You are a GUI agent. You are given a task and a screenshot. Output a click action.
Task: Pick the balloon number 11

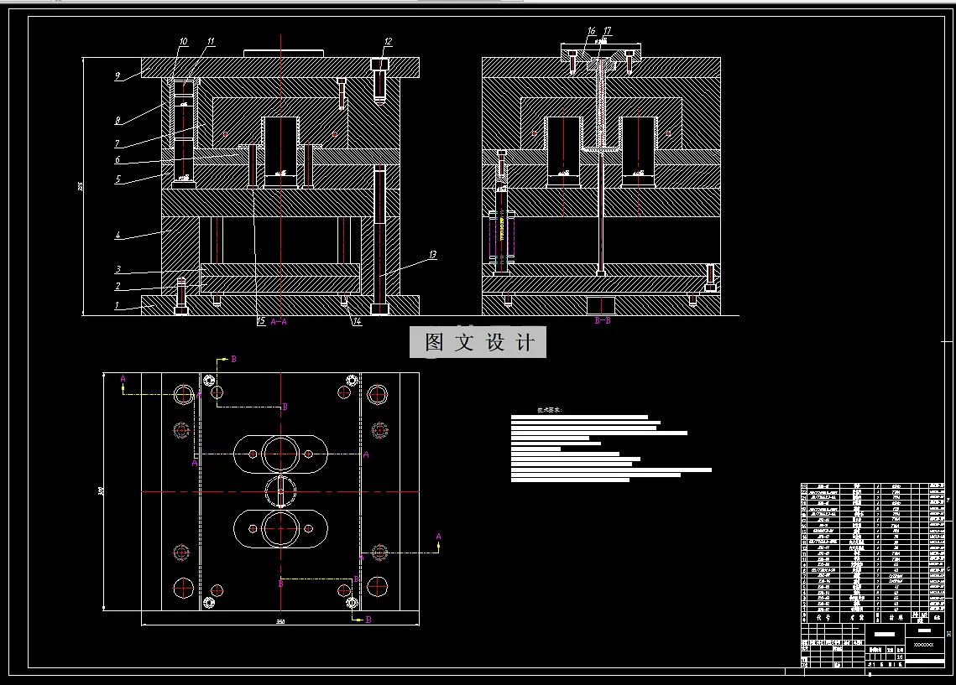click(211, 41)
